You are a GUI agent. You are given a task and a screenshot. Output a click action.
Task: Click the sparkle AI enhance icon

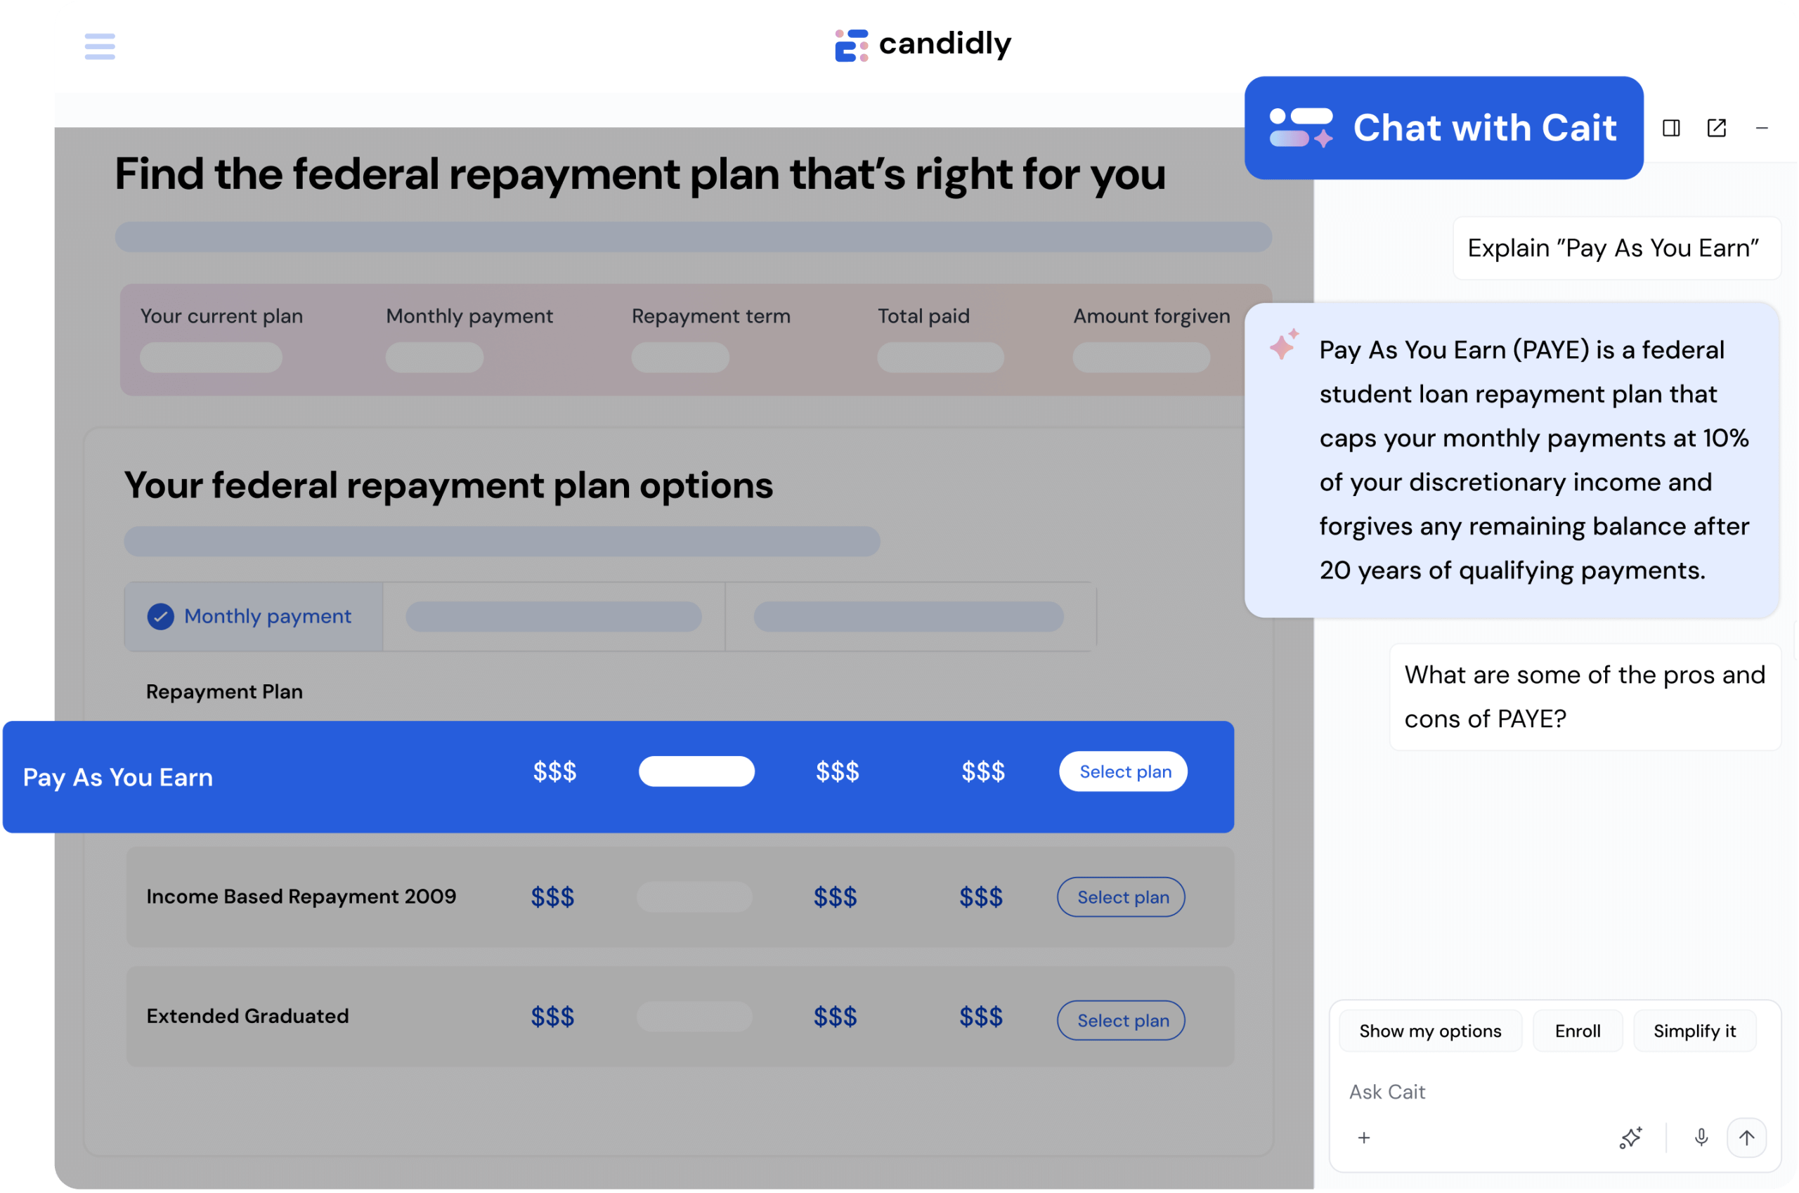pos(1631,1137)
